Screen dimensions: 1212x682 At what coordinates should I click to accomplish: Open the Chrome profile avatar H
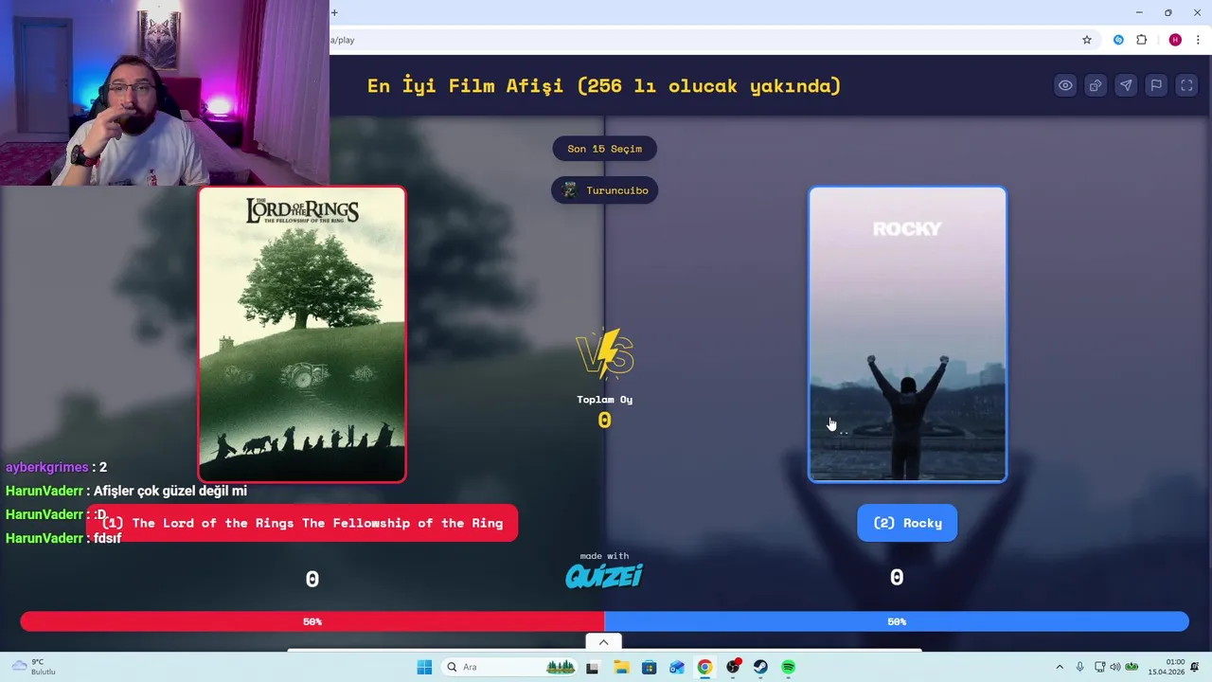coord(1175,40)
